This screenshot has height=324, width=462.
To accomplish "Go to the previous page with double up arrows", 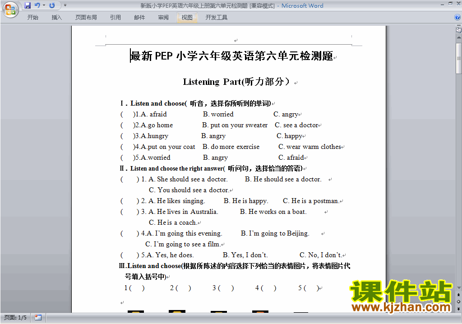I will [x=458, y=295].
